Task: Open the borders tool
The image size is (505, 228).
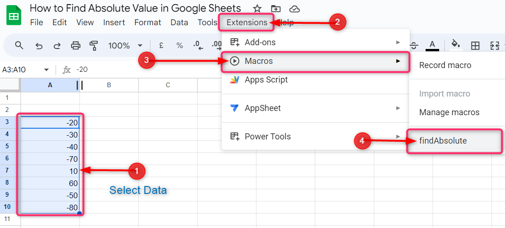Action: pyautogui.click(x=475, y=45)
